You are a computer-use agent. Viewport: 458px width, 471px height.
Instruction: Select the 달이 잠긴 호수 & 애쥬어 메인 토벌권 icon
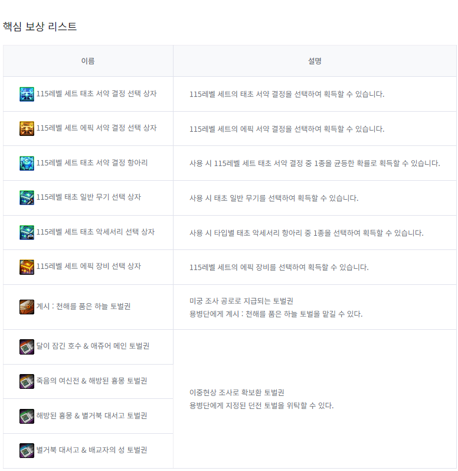coord(27,346)
